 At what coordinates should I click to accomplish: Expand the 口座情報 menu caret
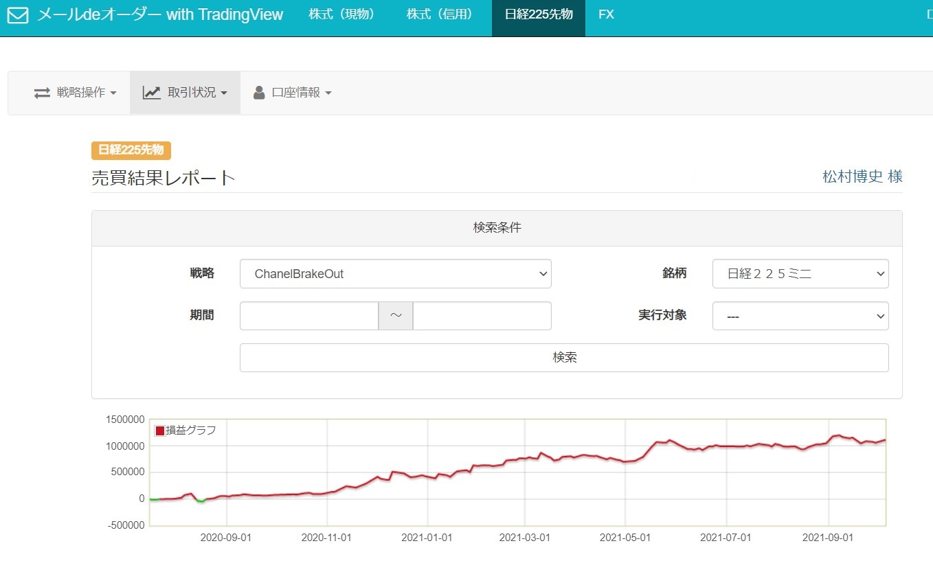tap(328, 93)
